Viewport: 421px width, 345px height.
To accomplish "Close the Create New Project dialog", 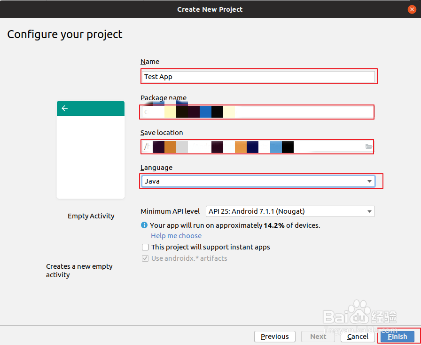I will point(412,9).
